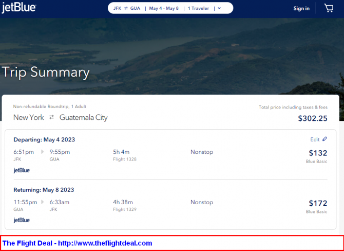Click return departure time 11:55pm

coord(26,202)
